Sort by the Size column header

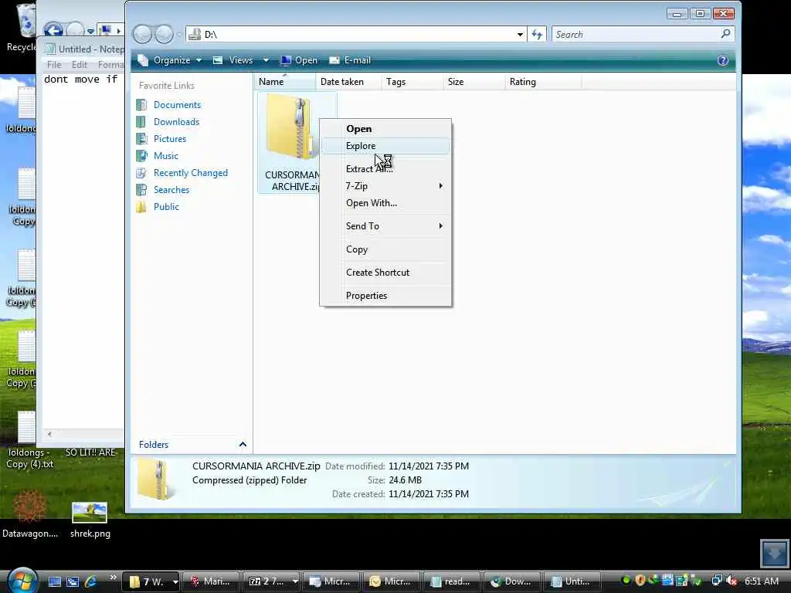tap(474, 82)
